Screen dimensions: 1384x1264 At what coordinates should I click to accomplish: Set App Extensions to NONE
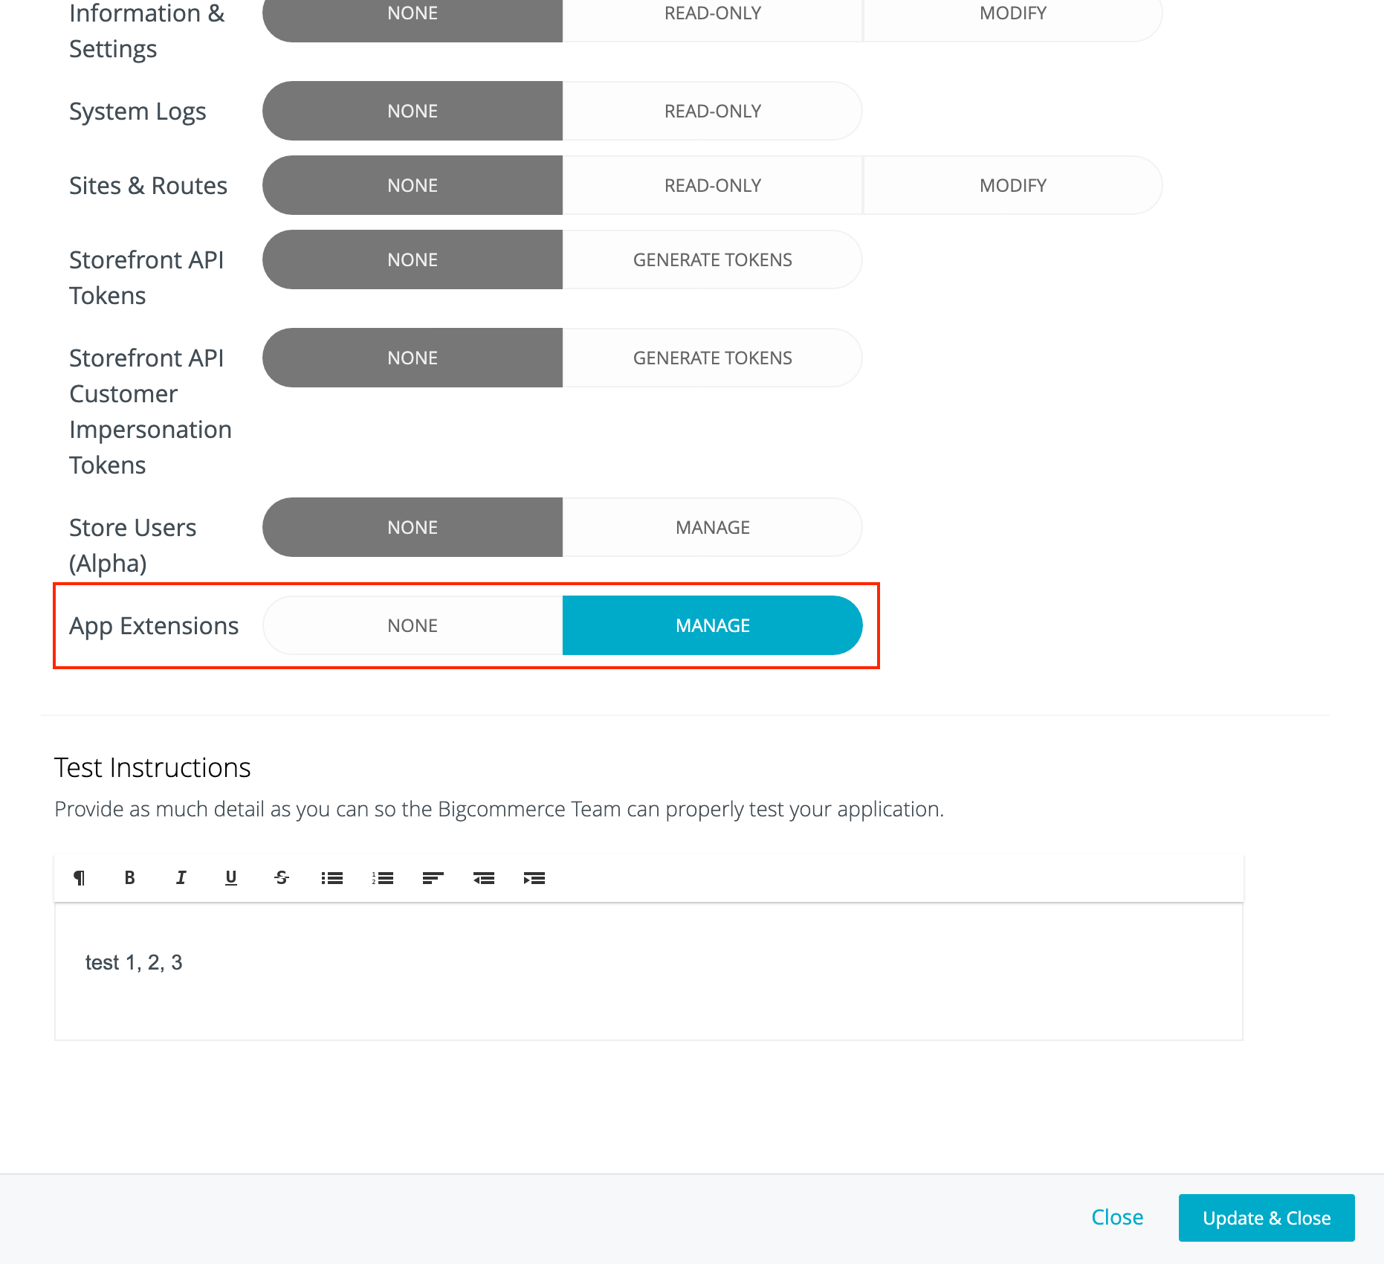[413, 625]
